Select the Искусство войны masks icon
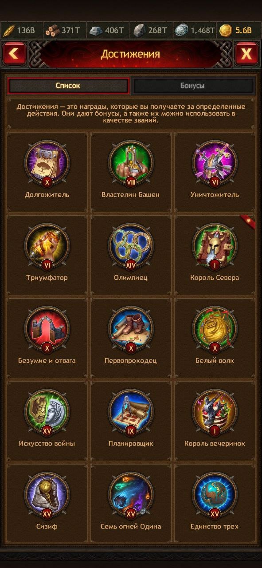Viewport: 262px width, 568px height. 47,412
